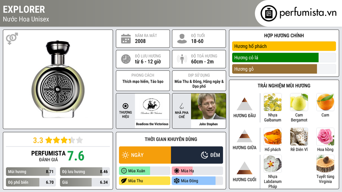Click the Explorer perfume bottle image

tap(57, 79)
